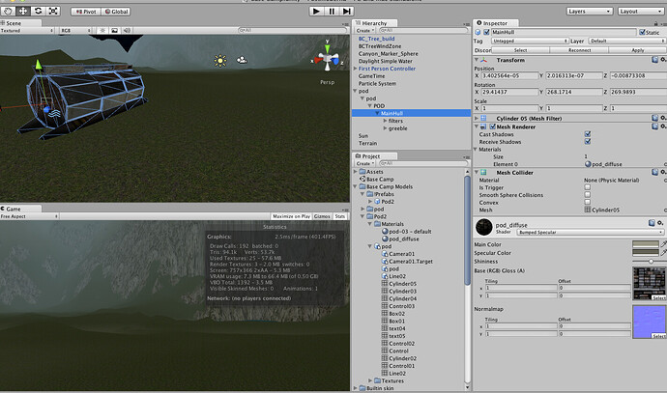
Task: Open Mesh Collider component help icon
Action: coord(654,172)
